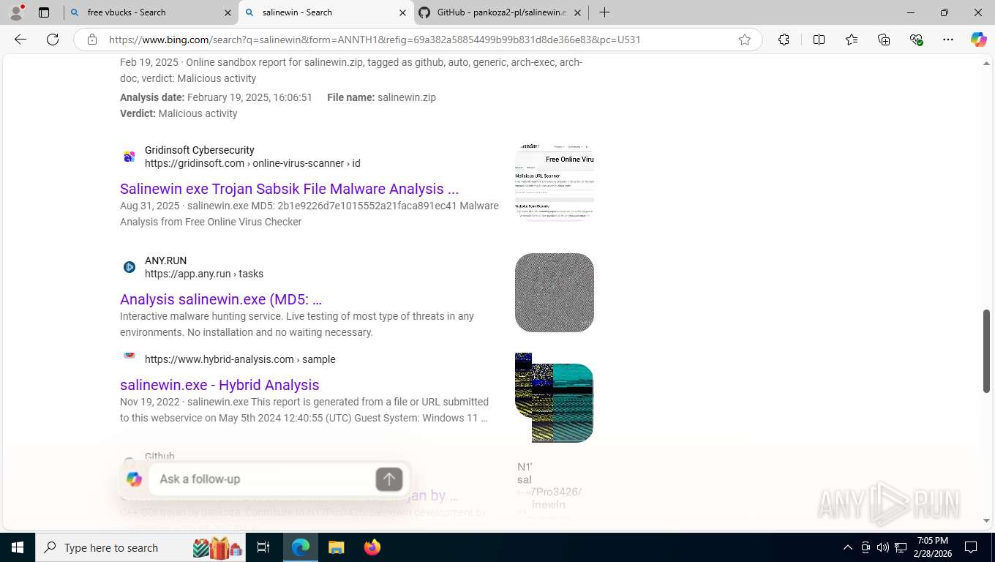Click the ANY.RUN site favicon
Viewport: 995px width, 562px height.
pyautogui.click(x=129, y=267)
